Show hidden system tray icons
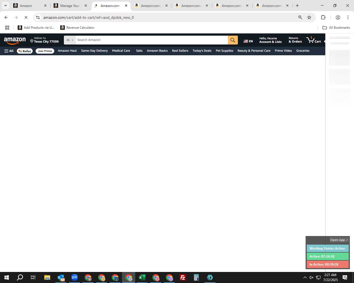This screenshot has width=354, height=283. [305, 277]
